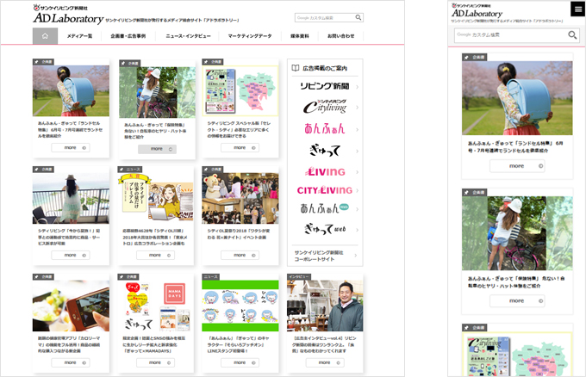Open the mobile view bicycle girl image

517,233
